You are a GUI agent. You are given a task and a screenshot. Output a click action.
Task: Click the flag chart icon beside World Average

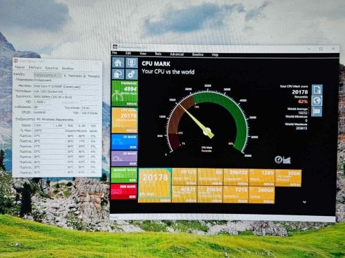tap(317, 111)
